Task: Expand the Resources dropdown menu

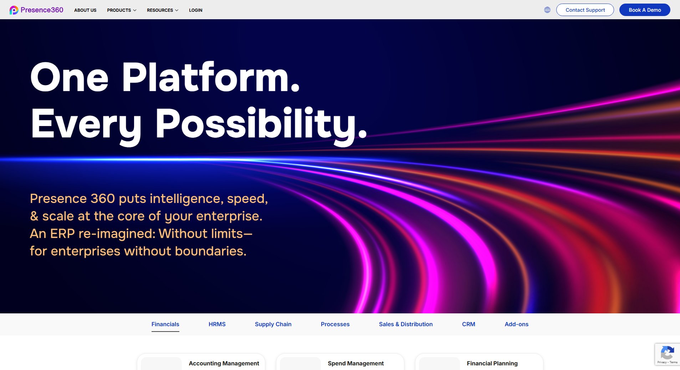Action: [162, 10]
